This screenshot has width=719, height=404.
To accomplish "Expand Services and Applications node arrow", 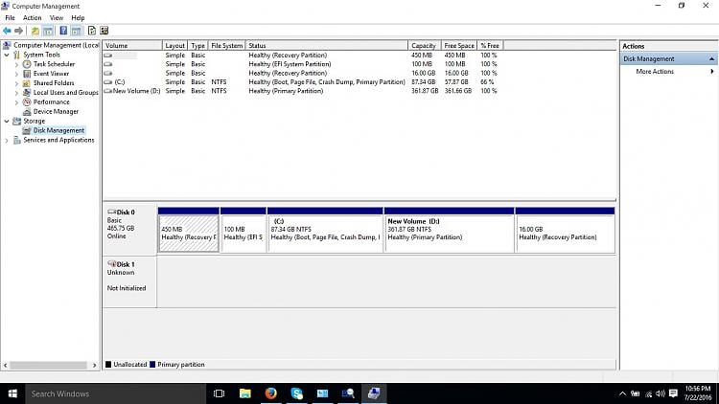I will point(7,140).
